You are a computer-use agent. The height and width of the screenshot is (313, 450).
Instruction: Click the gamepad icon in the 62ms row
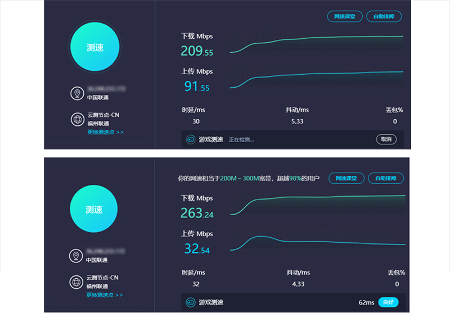[191, 302]
